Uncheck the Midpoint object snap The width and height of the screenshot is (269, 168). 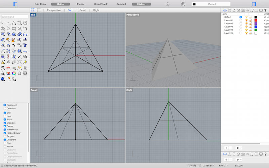(x=5, y=123)
